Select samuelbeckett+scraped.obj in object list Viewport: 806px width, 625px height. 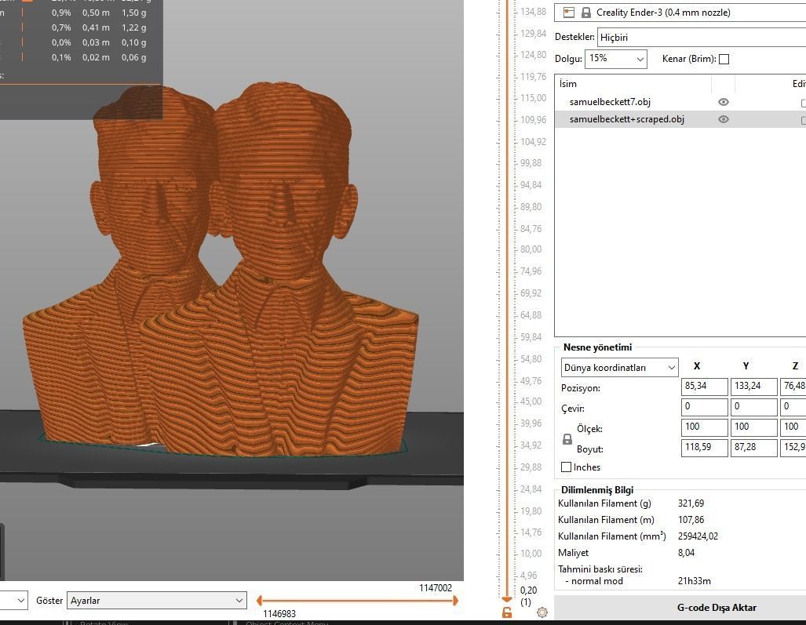click(x=626, y=119)
